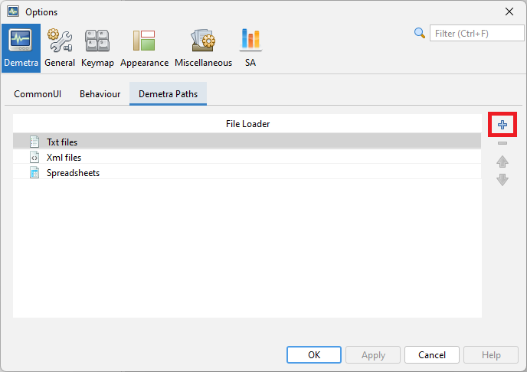Open the General options category
Screen dimensions: 527x372
pos(60,48)
